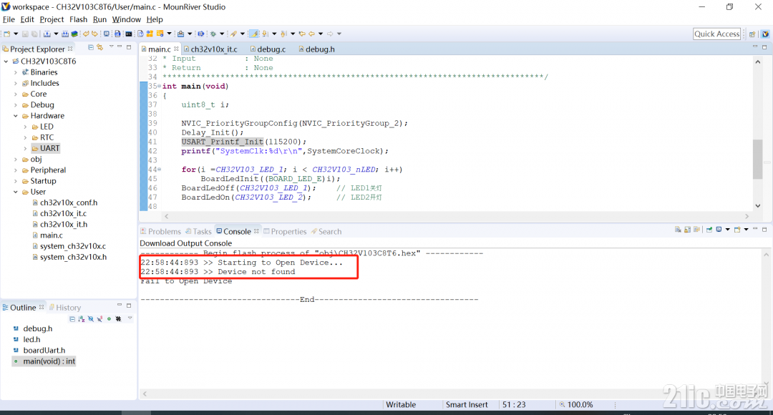Maximize the editor area
This screenshot has height=415, width=773.
tap(764, 47)
